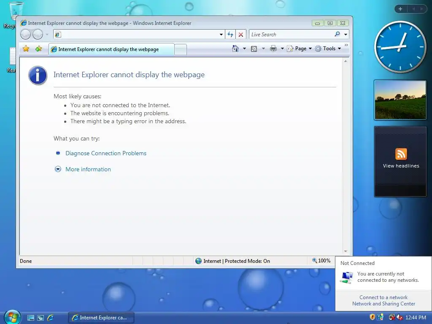Expand the Feeds dropdown arrow
The height and width of the screenshot is (324, 432).
click(263, 49)
